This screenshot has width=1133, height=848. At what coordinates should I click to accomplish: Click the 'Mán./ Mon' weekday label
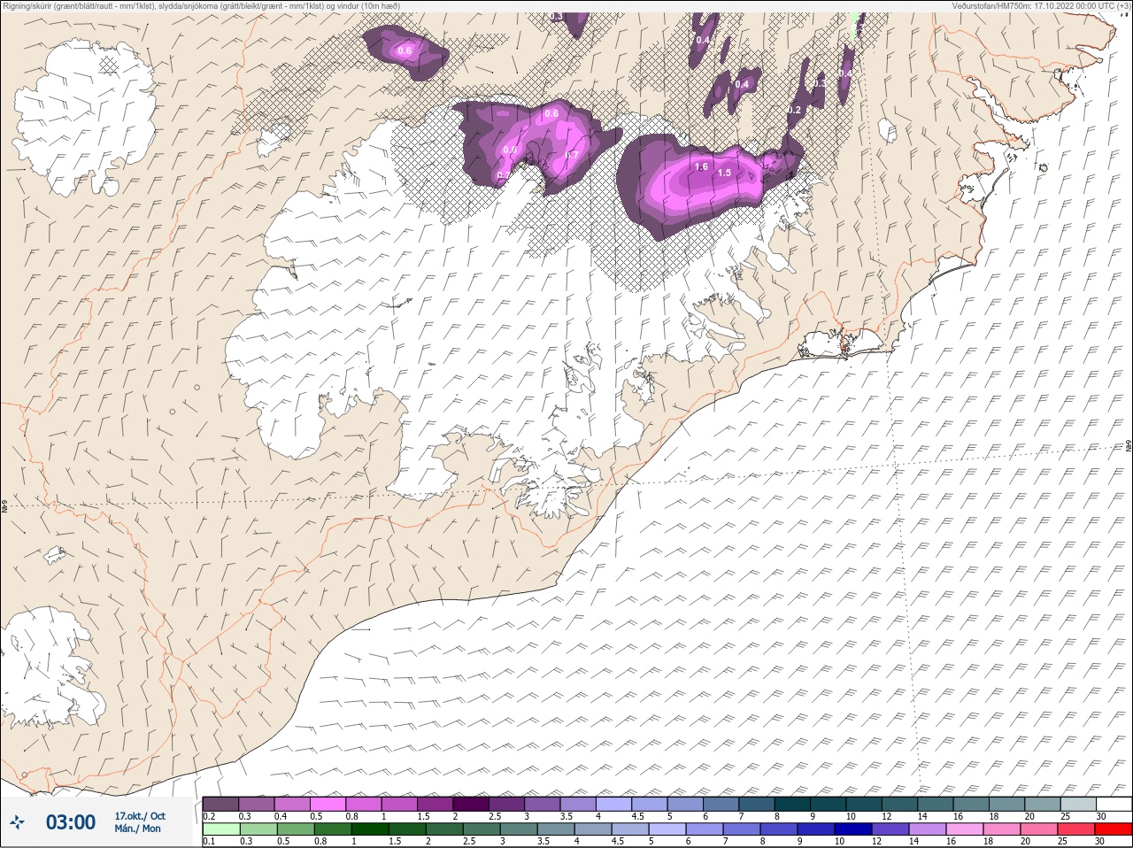(x=137, y=829)
